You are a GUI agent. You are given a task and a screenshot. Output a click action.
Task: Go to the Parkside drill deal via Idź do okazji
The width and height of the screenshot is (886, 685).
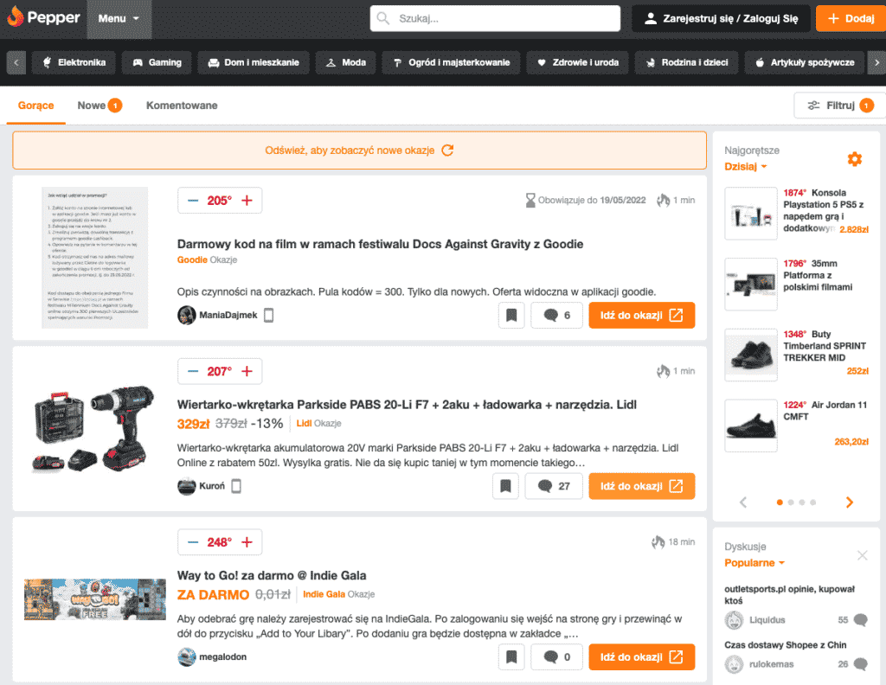coord(641,486)
